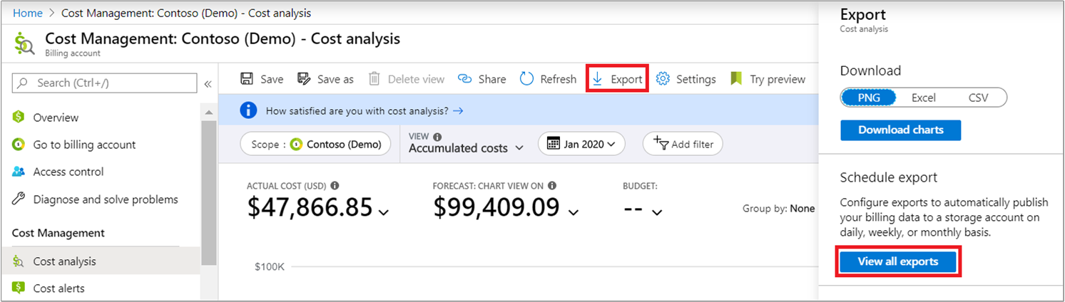Click the View all exports button

(898, 261)
